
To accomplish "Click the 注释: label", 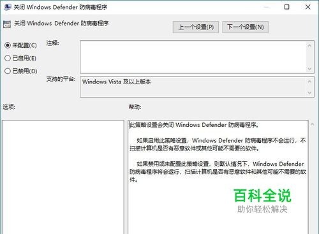I will point(52,43).
